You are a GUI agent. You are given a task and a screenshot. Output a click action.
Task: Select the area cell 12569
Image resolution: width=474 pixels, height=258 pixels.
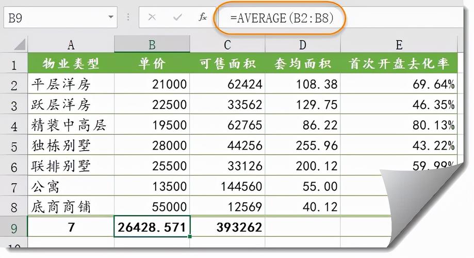227,206
